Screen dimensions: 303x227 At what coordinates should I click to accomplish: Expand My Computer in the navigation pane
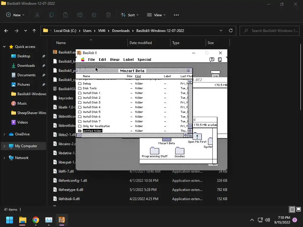point(4,146)
